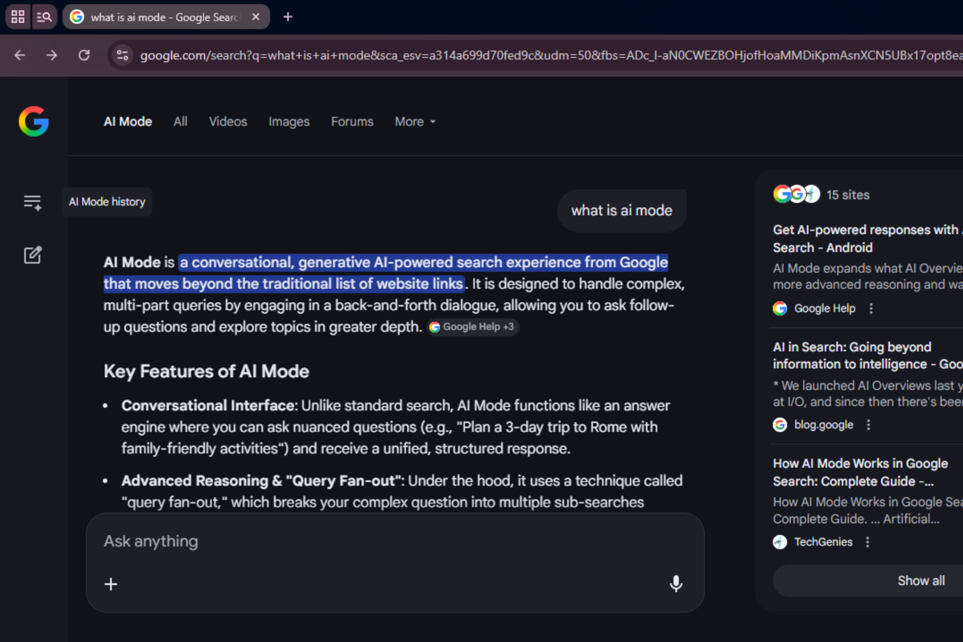This screenshot has width=963, height=642.
Task: Switch to the Images tab
Action: 289,121
